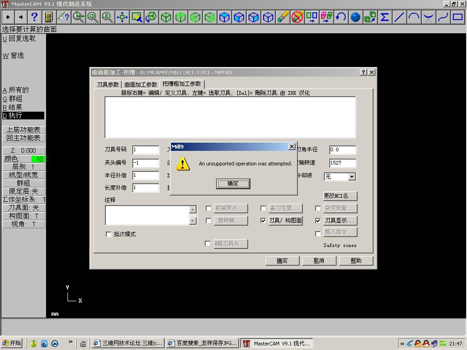Screen dimensions: 467x350
Task: Select the Rectangle drawing tool icon
Action: tap(458, 17)
